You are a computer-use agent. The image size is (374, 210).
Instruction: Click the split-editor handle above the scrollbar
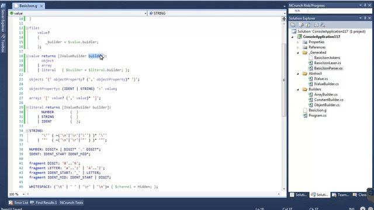[284, 19]
